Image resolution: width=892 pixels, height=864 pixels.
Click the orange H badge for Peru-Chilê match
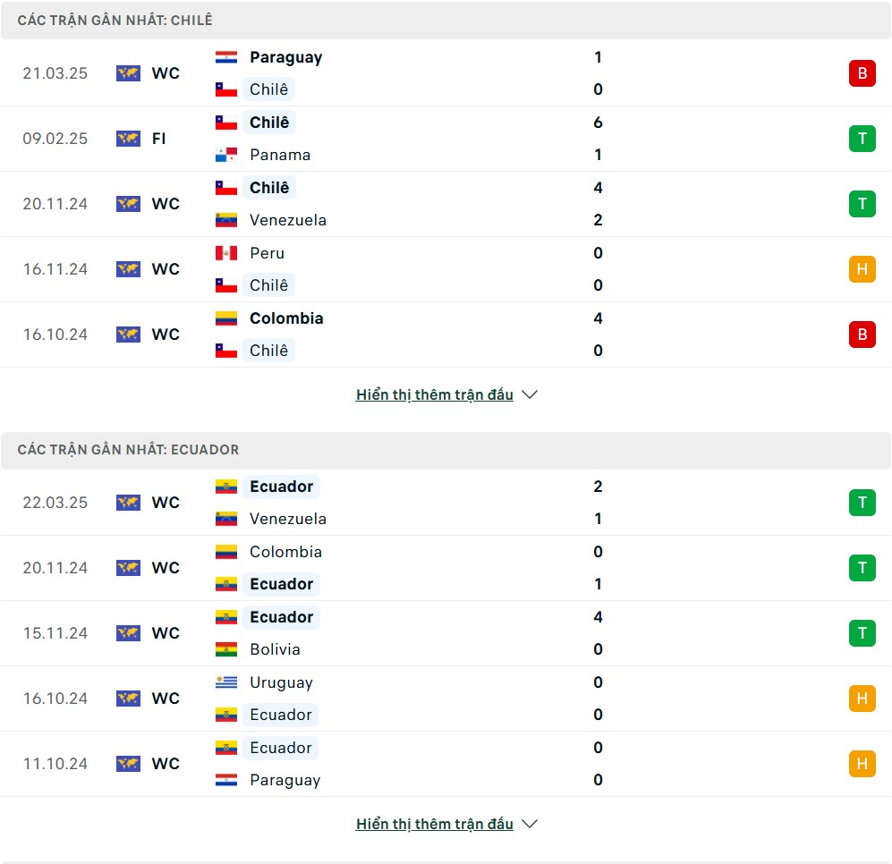pyautogui.click(x=862, y=268)
